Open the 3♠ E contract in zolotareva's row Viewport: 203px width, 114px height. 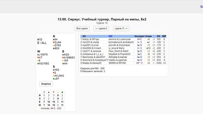(140, 54)
